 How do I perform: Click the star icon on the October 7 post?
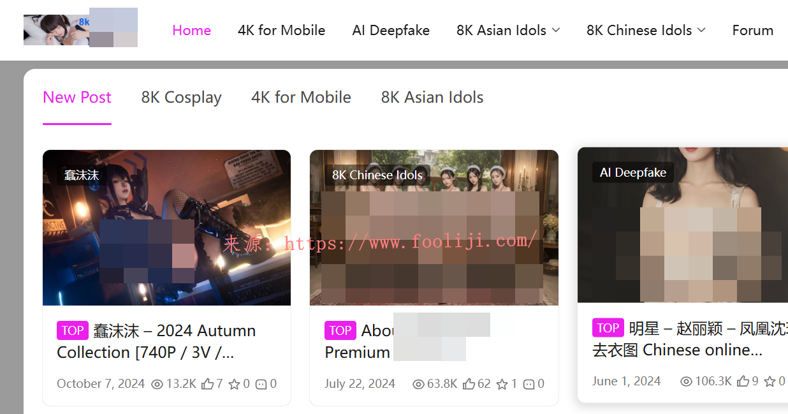pyautogui.click(x=234, y=384)
